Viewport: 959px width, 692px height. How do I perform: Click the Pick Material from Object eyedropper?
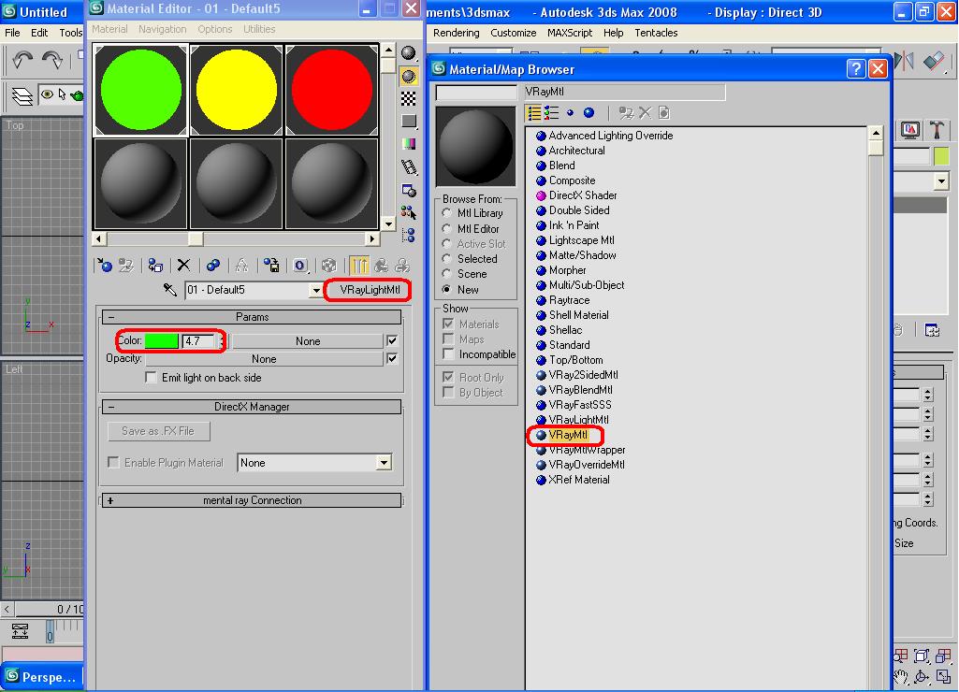[170, 289]
